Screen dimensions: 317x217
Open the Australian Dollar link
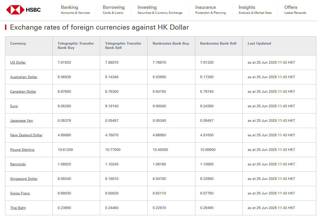pos(24,77)
